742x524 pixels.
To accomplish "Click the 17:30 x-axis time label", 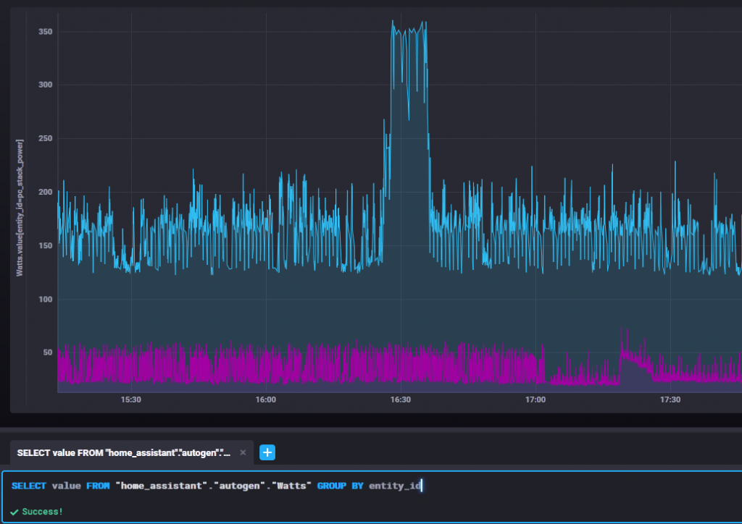I will point(670,400).
